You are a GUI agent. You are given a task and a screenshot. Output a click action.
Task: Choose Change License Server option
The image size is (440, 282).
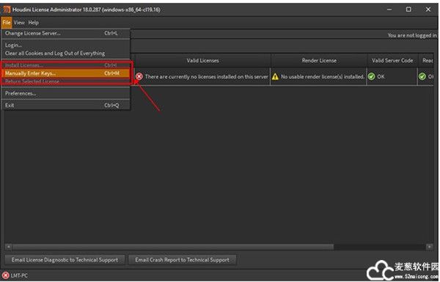pyautogui.click(x=66, y=34)
